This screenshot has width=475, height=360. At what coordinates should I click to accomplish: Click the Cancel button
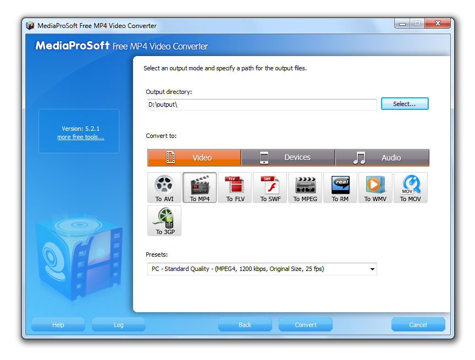tap(418, 325)
